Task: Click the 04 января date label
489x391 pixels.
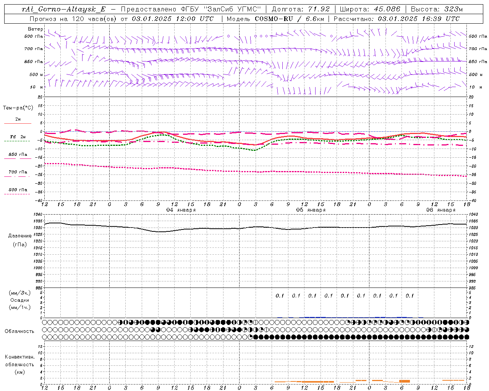Action: point(181,210)
